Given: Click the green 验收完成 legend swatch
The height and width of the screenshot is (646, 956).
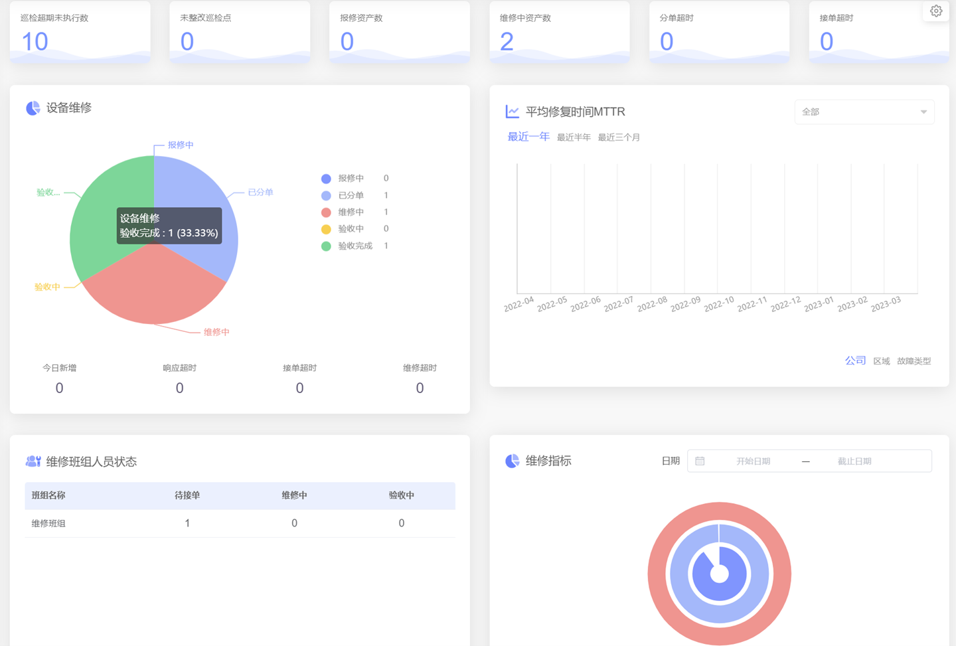Looking at the screenshot, I should [x=326, y=246].
